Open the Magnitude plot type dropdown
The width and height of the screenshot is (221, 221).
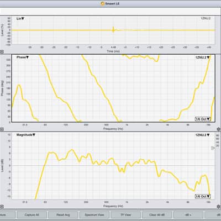[x=26, y=135]
